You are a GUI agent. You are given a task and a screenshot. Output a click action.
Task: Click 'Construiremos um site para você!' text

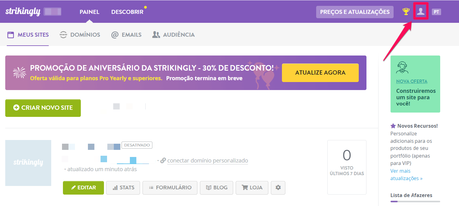(x=416, y=97)
